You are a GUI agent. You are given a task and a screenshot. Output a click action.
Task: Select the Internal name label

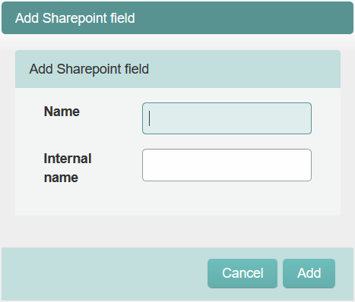coord(68,168)
